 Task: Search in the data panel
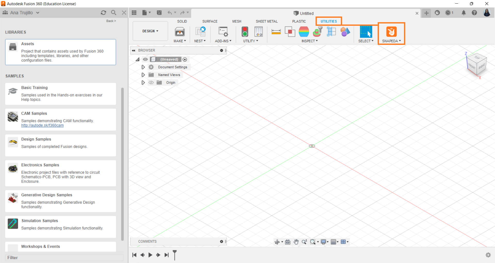point(114,13)
